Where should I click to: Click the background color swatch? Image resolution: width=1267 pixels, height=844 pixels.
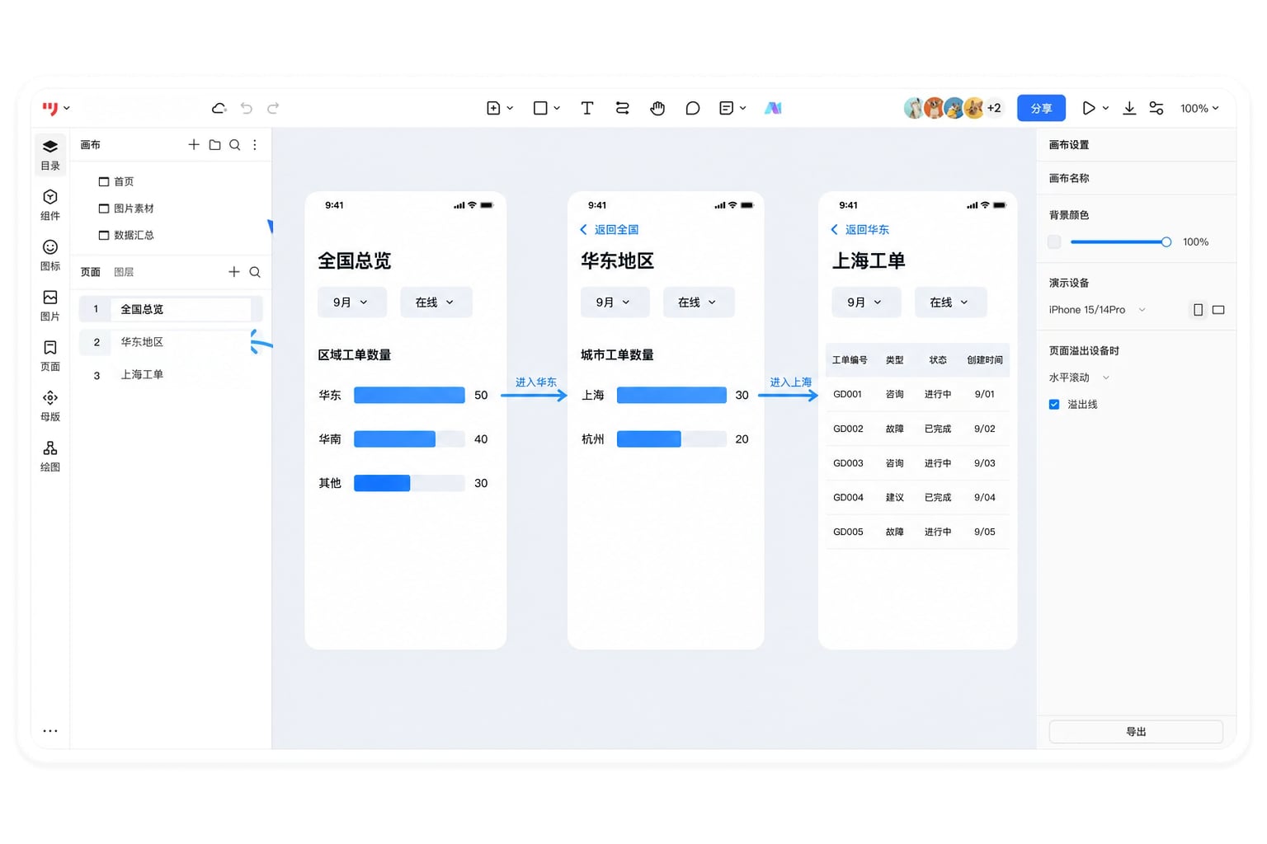pos(1054,241)
